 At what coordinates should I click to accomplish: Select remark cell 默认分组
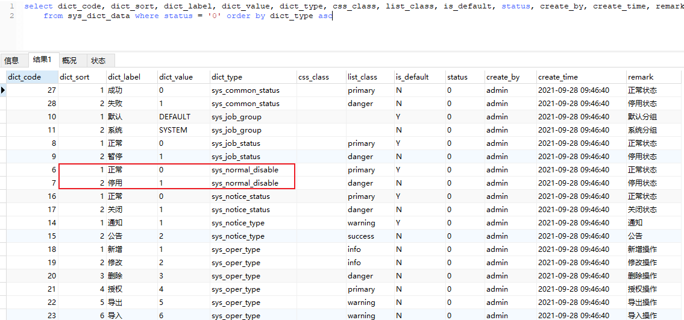pyautogui.click(x=655, y=117)
